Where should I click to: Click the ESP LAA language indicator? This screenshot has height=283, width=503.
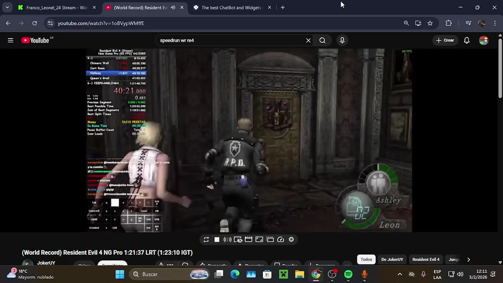click(x=437, y=274)
